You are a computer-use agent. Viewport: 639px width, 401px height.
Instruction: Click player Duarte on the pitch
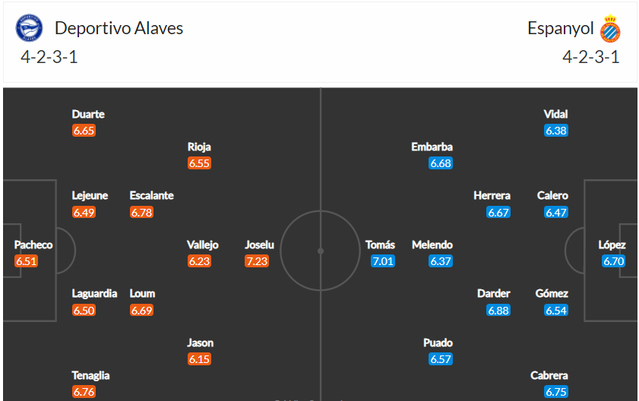pos(88,114)
